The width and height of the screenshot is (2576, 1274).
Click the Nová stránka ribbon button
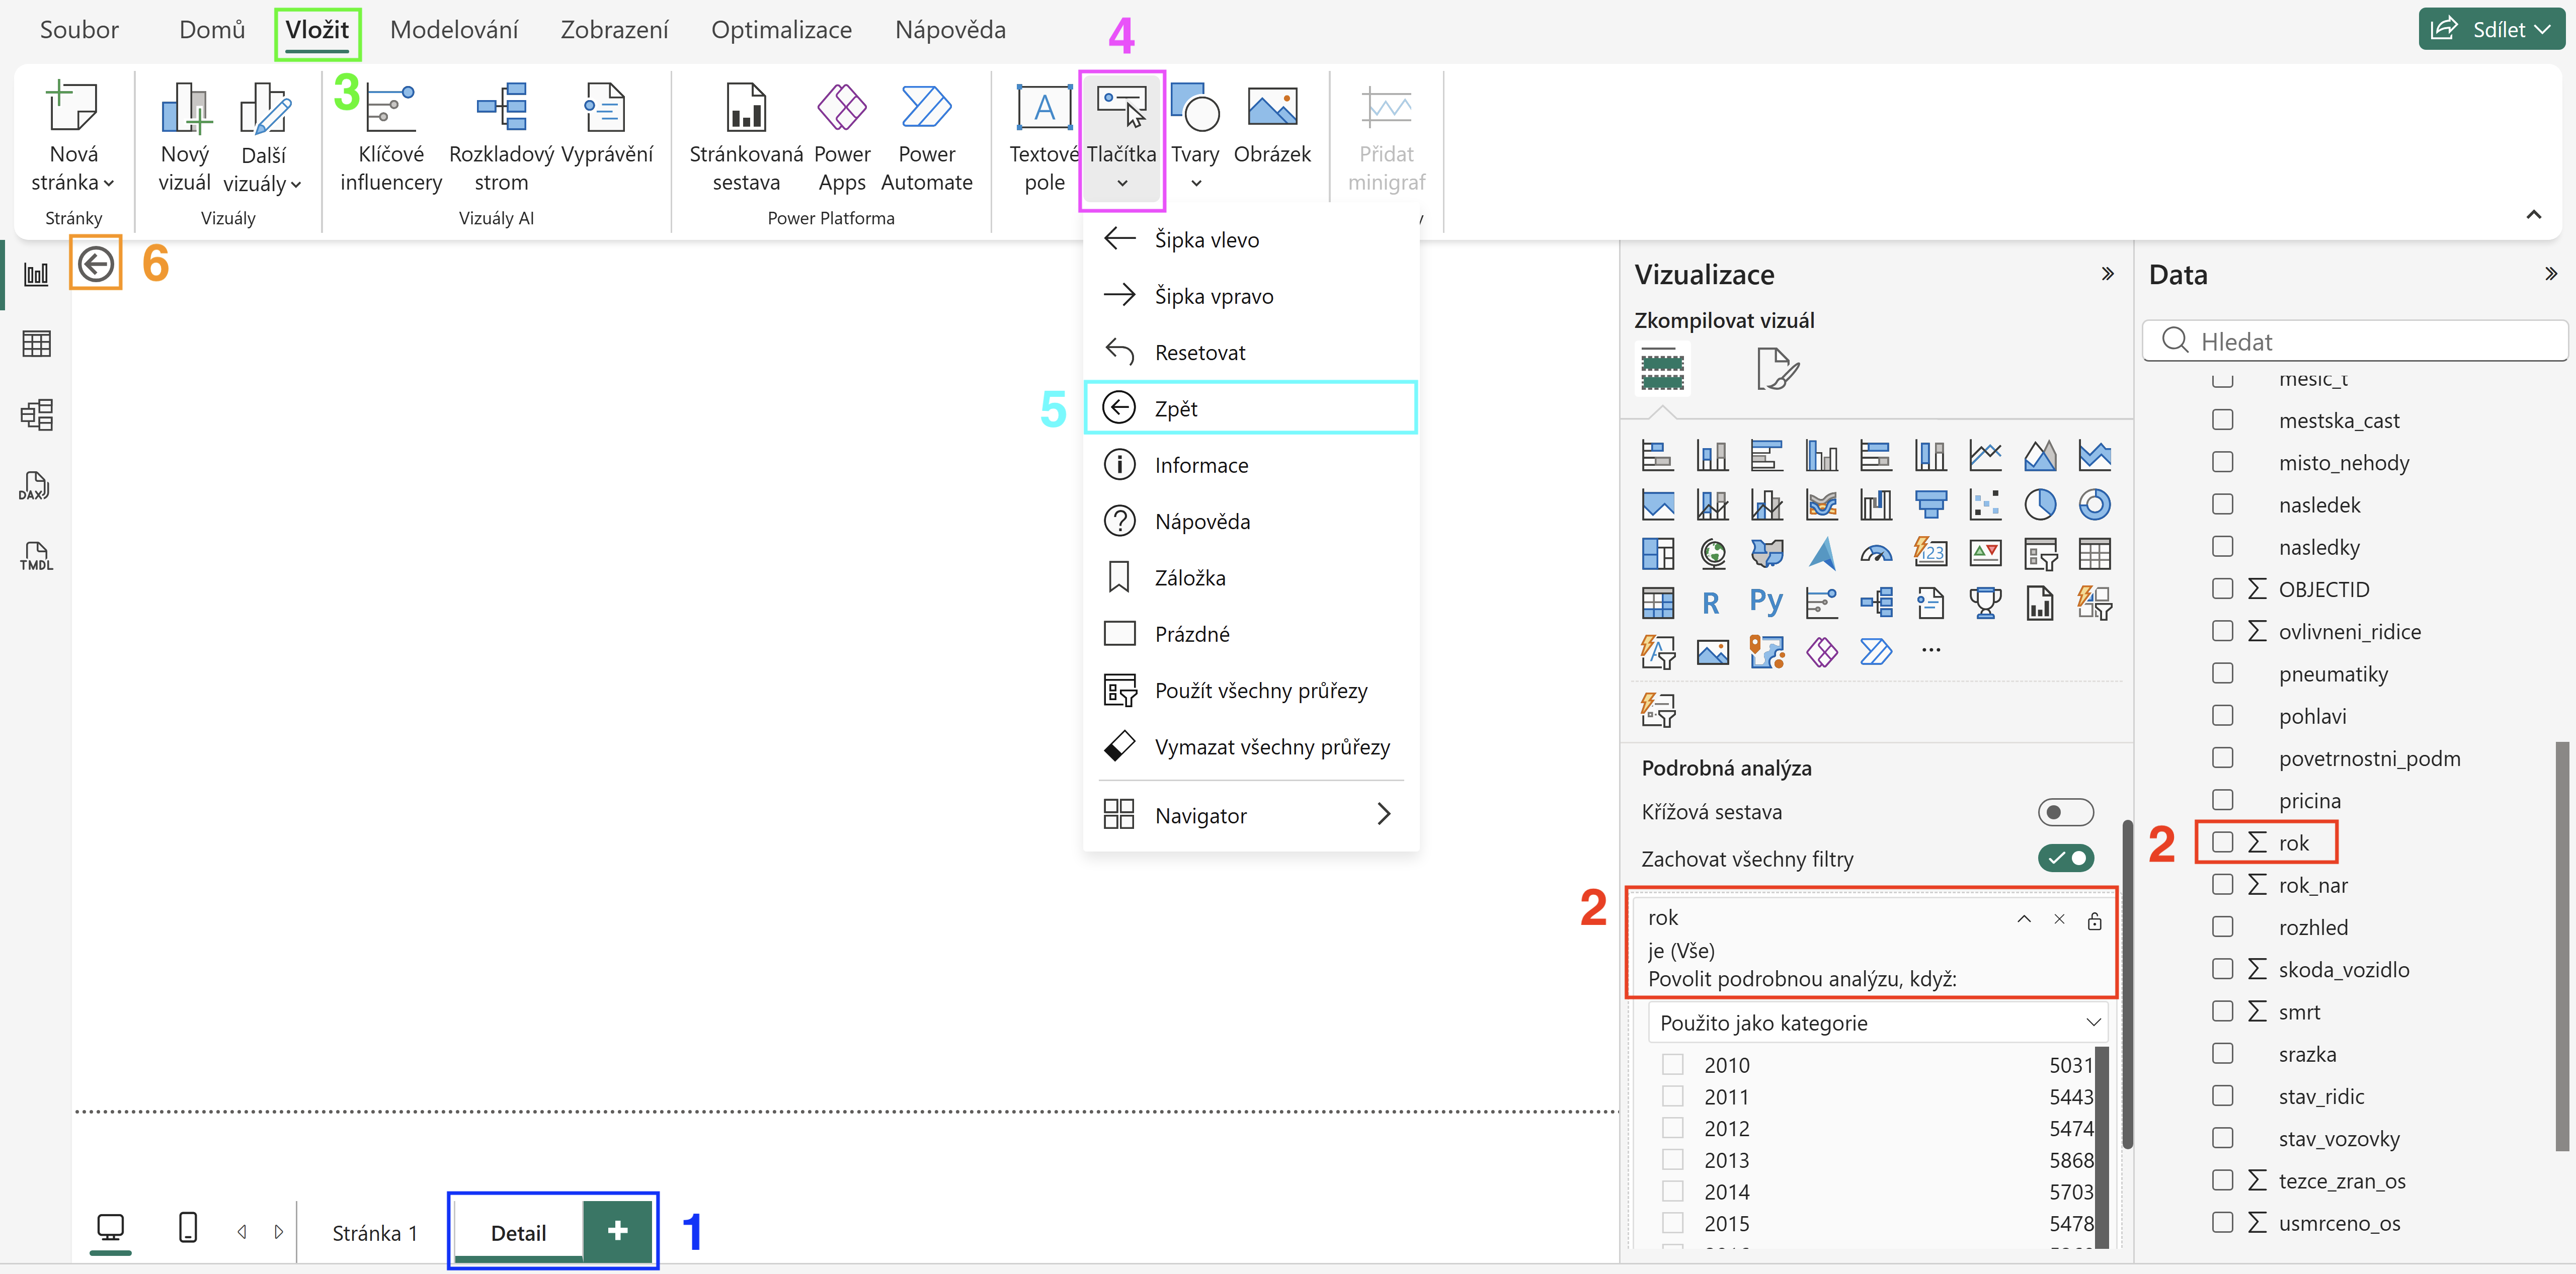(73, 138)
